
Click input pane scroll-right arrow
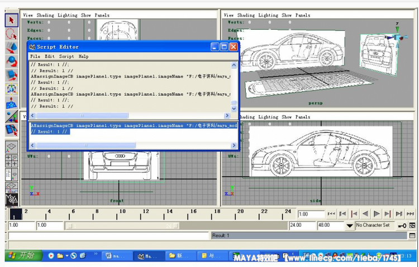tap(234, 146)
